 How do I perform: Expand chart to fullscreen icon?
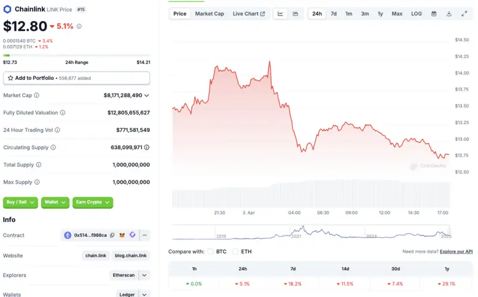coord(464,14)
